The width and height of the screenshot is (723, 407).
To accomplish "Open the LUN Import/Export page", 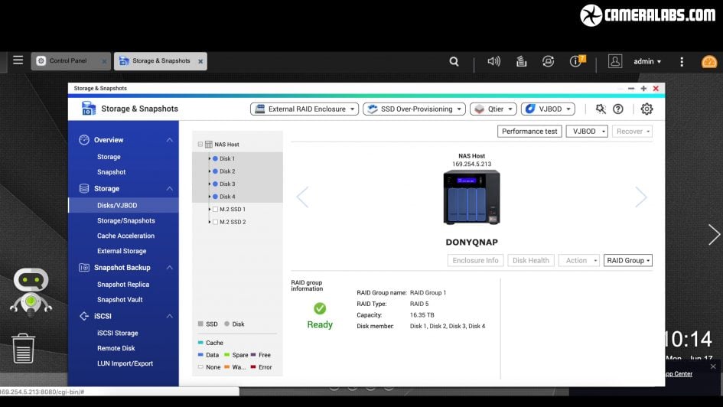I will 125,363.
